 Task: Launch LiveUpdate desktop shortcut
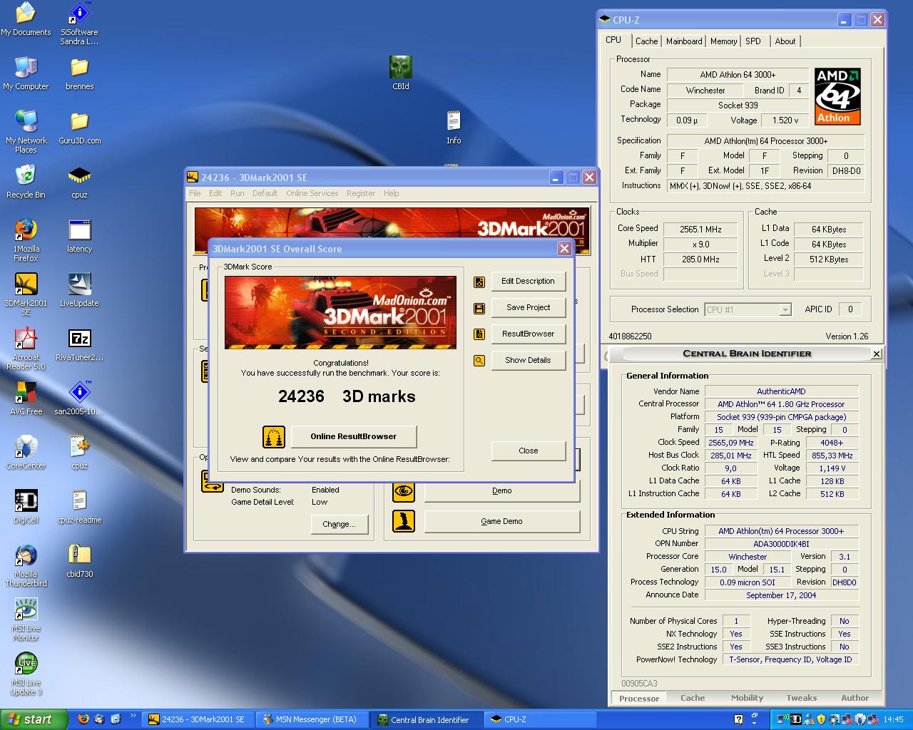click(x=79, y=290)
